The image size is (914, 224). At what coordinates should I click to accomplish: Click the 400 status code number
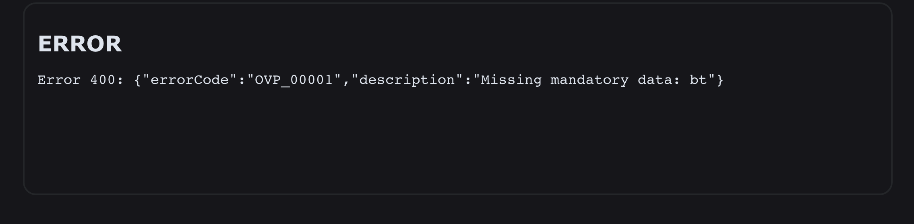pos(103,80)
